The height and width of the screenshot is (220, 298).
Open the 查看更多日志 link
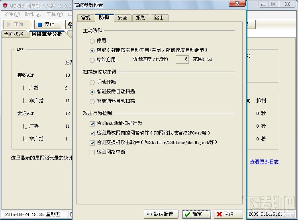(x=265, y=162)
